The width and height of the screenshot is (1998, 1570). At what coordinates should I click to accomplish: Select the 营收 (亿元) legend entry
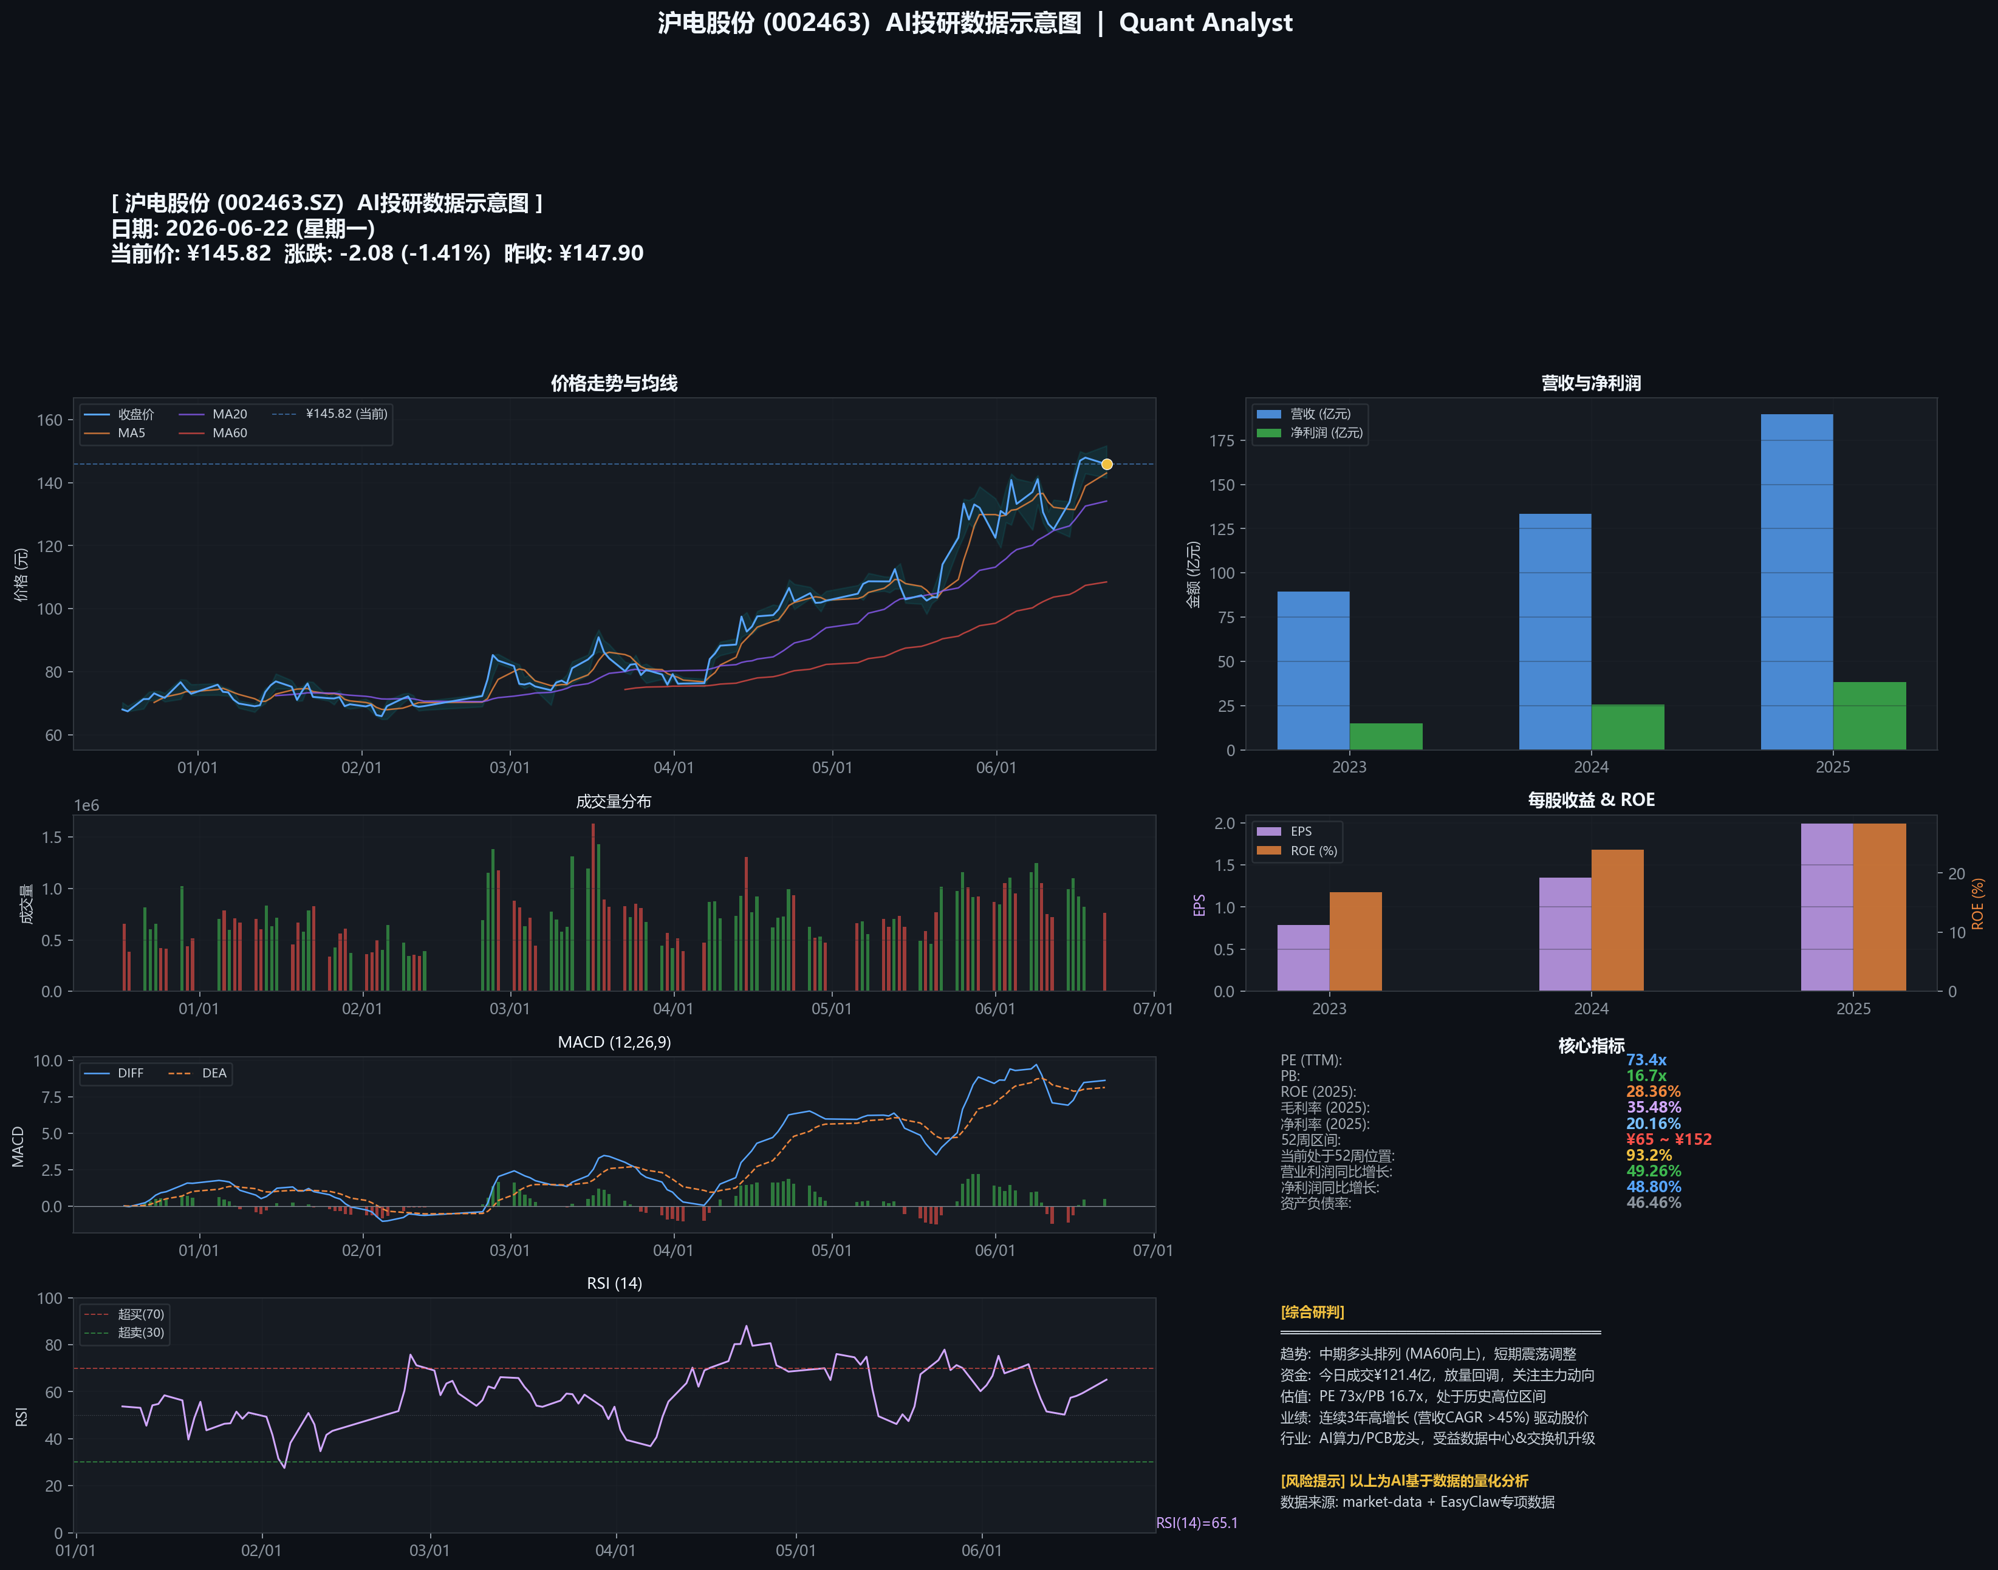[1304, 414]
